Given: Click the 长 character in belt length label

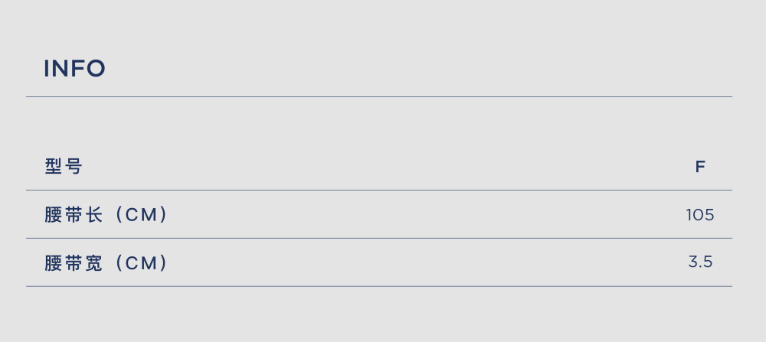Looking at the screenshot, I should 94,215.
